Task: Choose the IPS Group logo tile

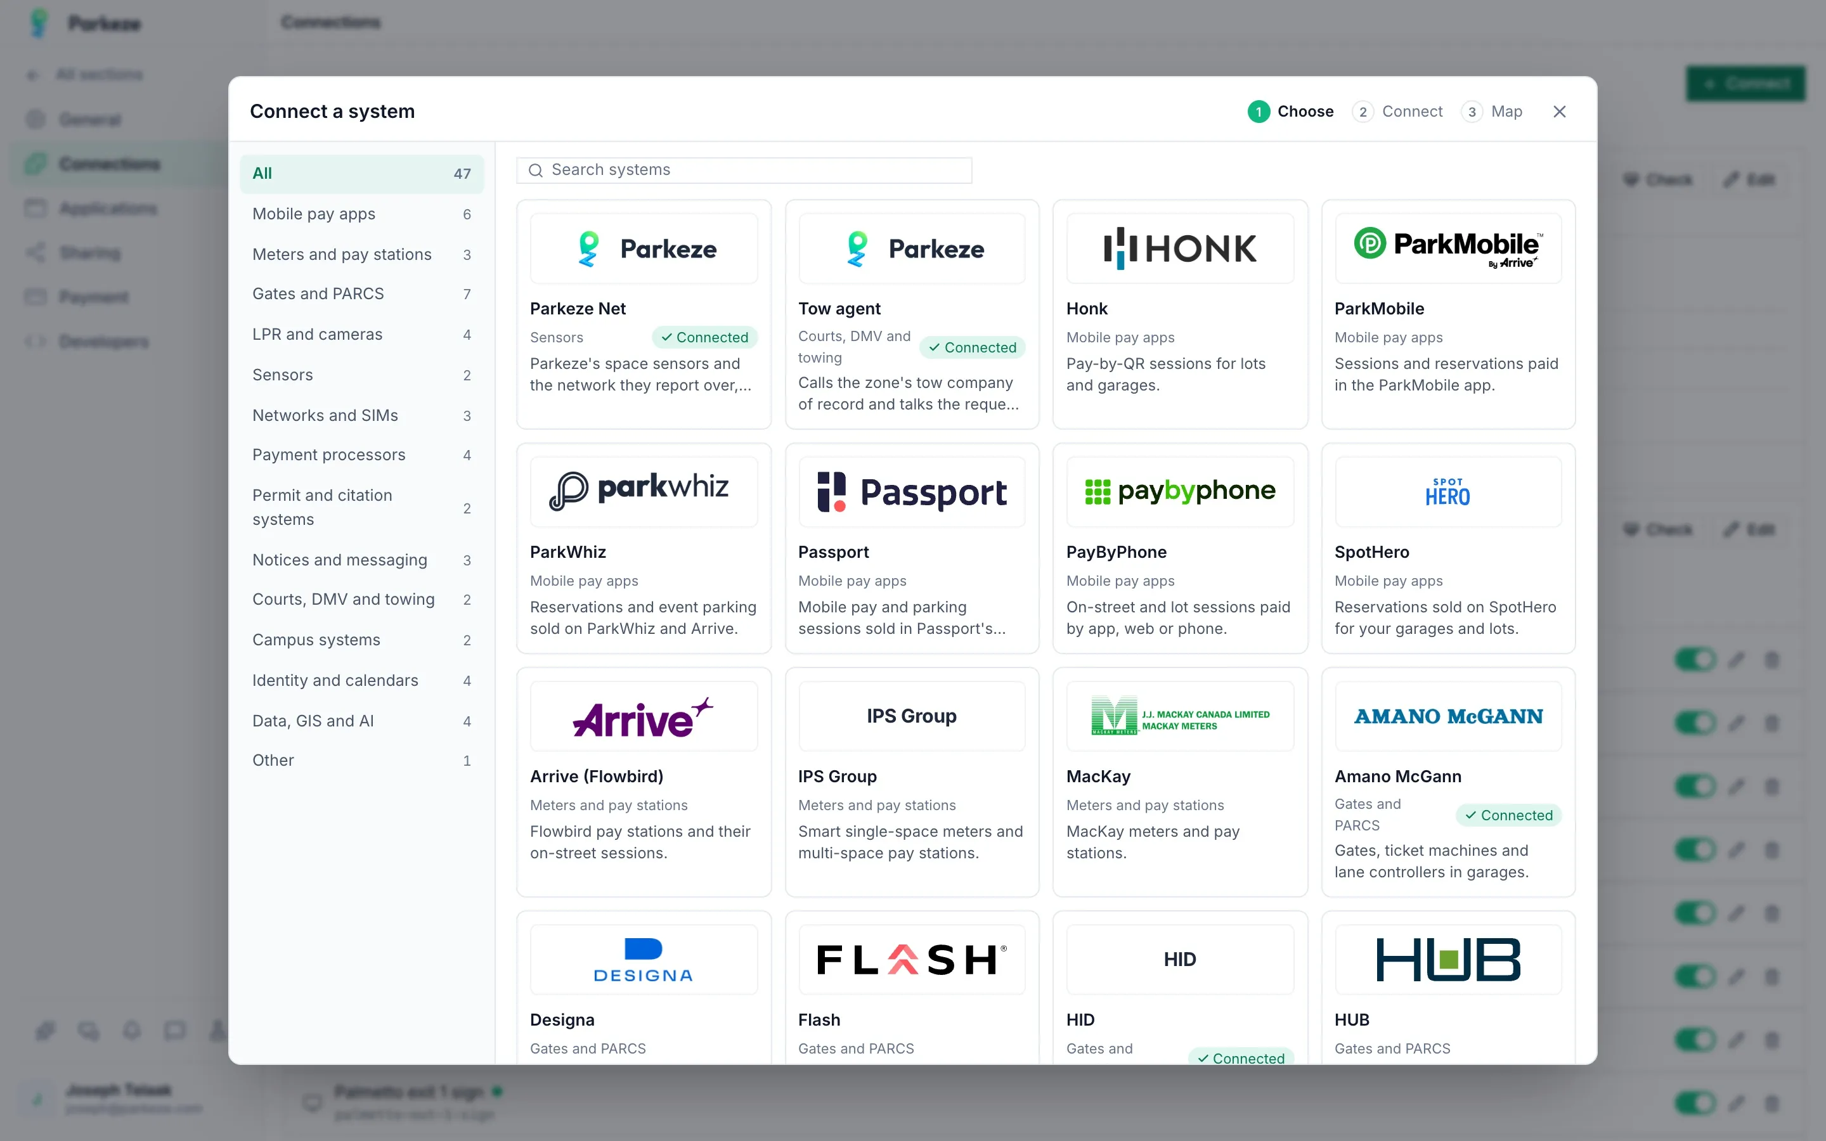Action: 912,716
